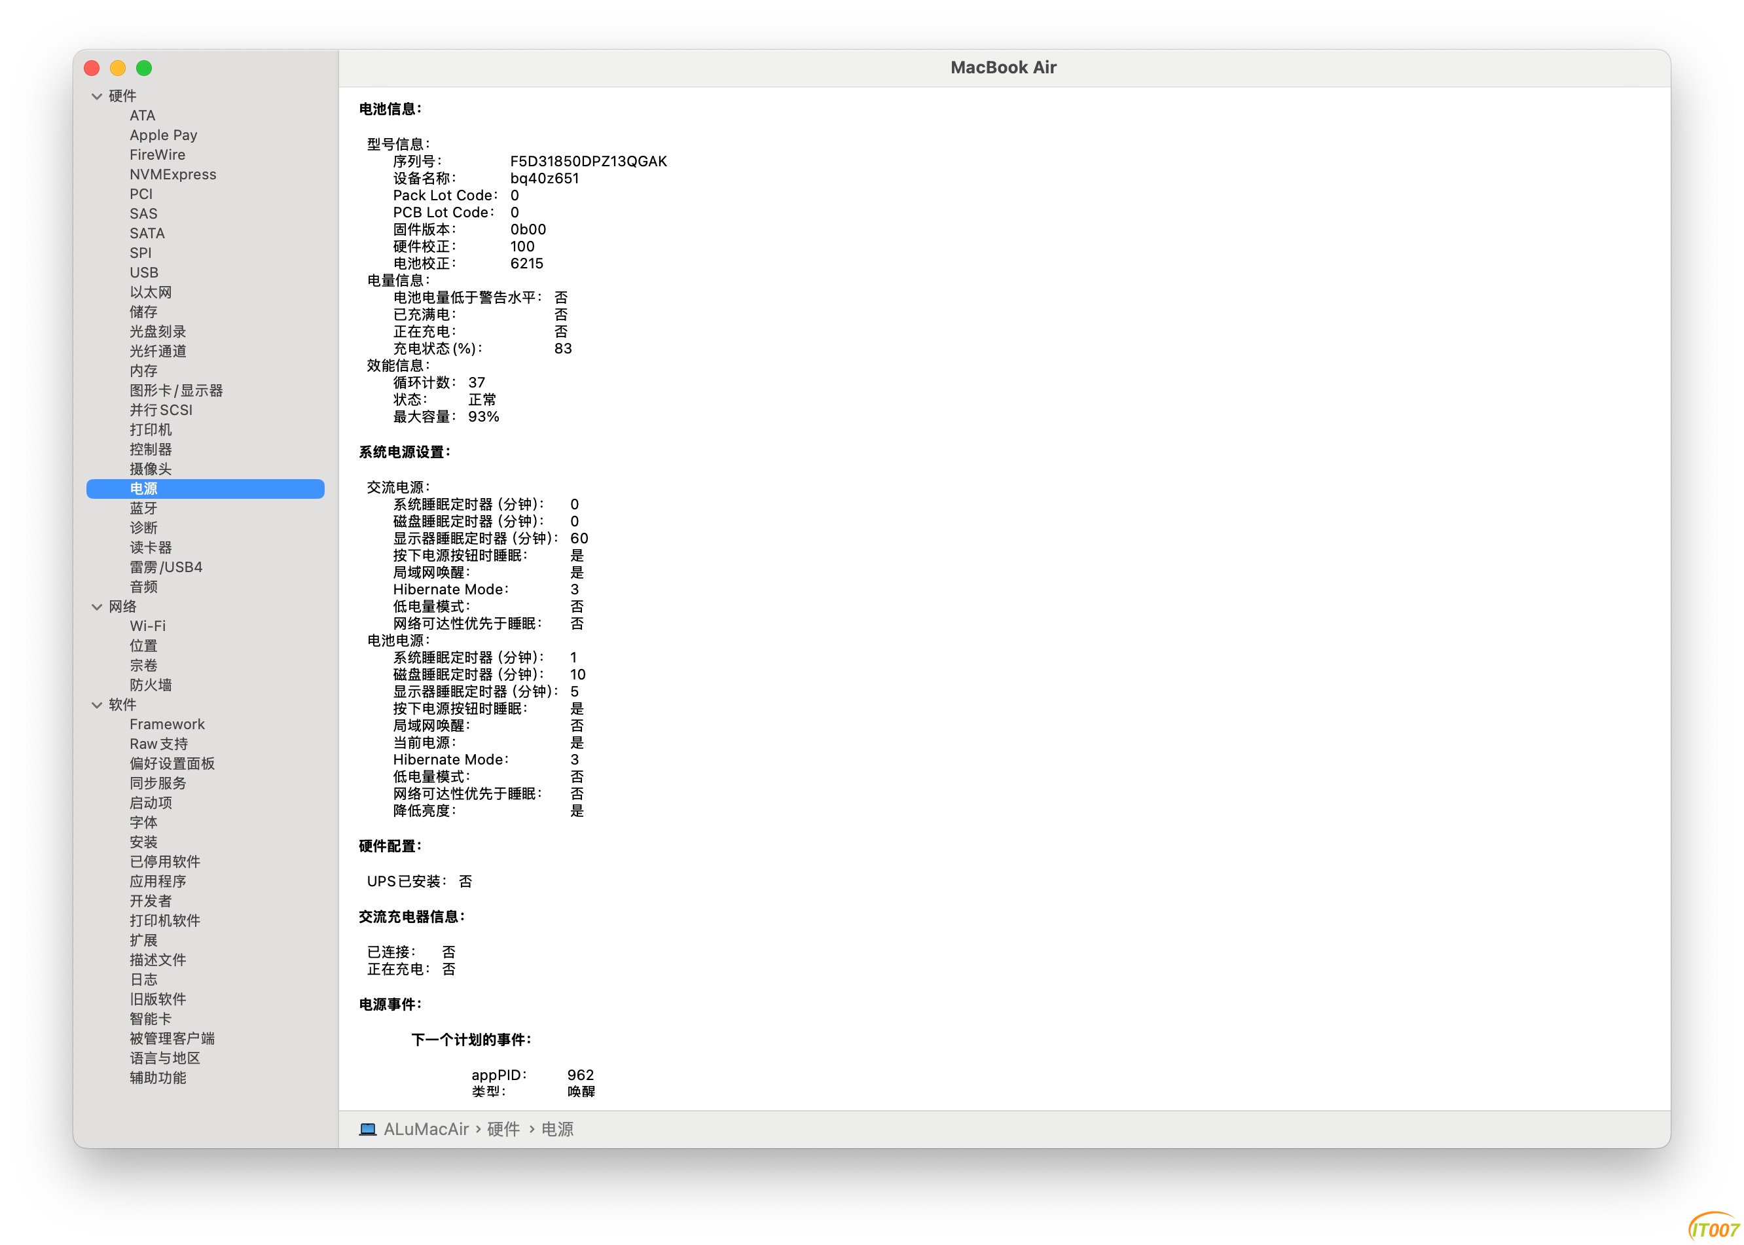1744x1245 pixels.
Task: Select 偏好设置面板 in the sidebar
Action: coord(172,763)
